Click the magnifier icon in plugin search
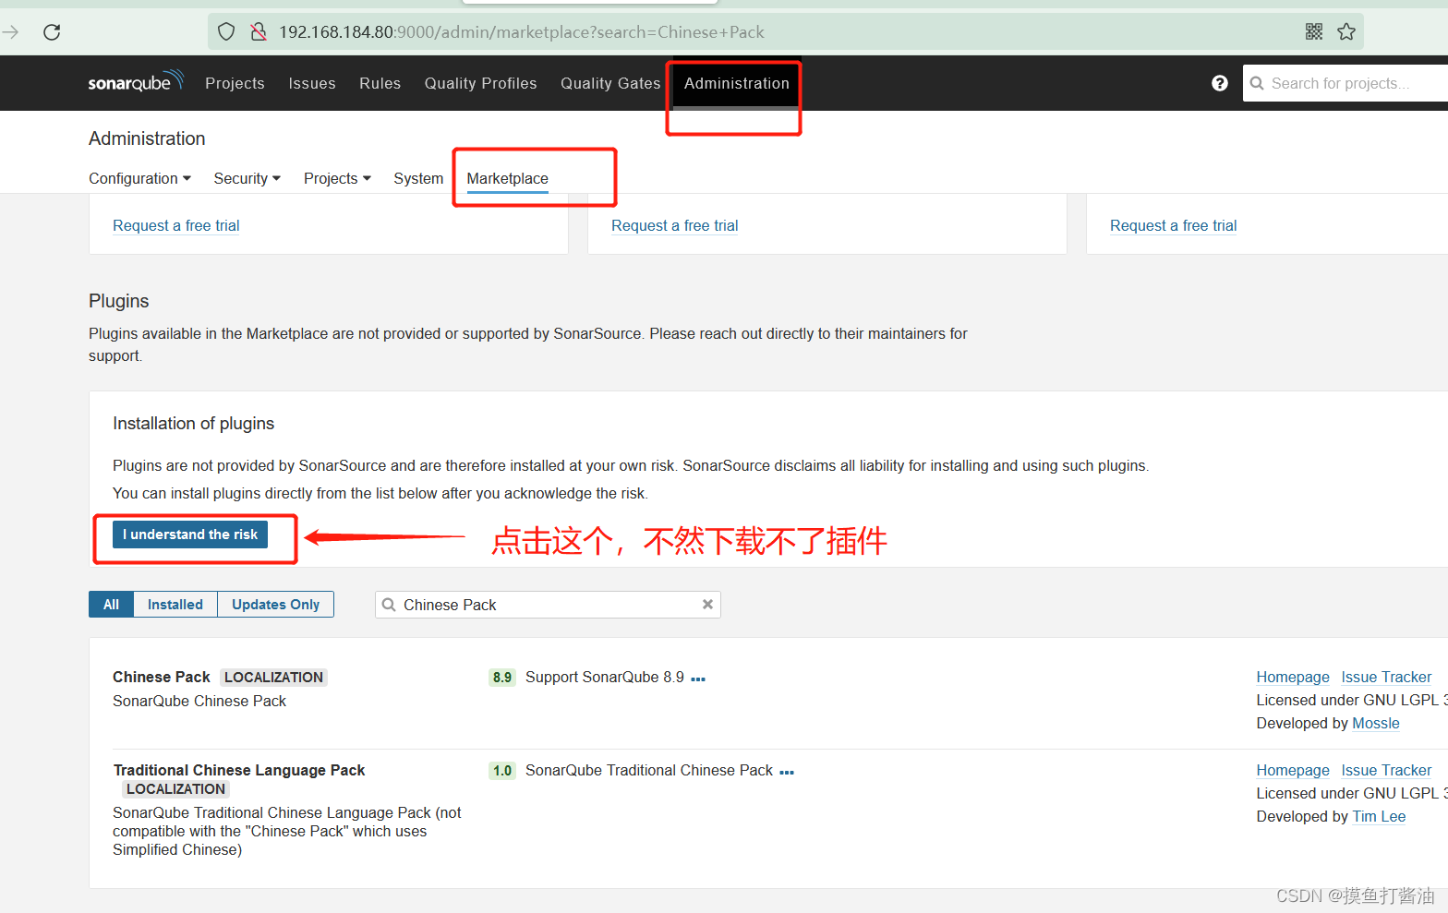Screen dimensions: 1448x913 pos(389,605)
